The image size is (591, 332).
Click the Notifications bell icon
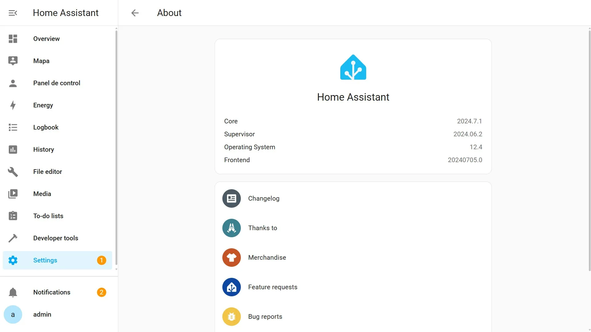[13, 292]
